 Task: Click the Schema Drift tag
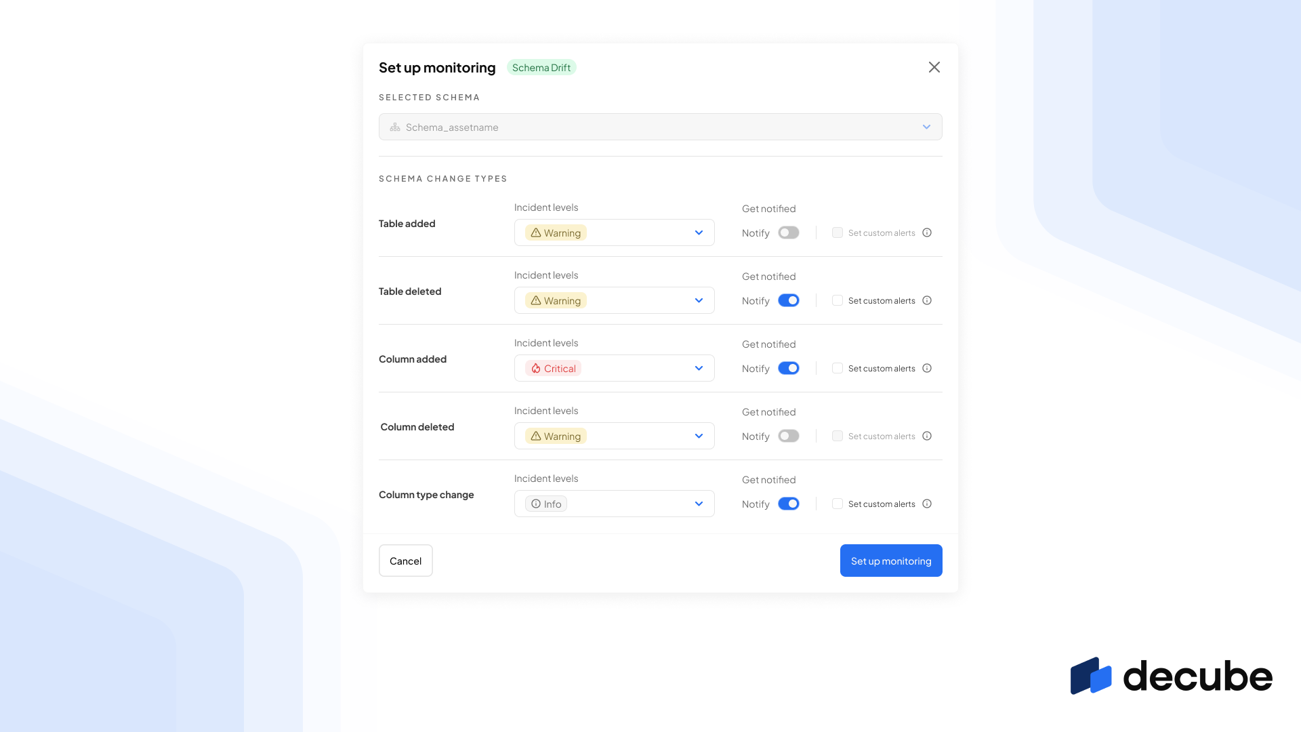(x=541, y=67)
